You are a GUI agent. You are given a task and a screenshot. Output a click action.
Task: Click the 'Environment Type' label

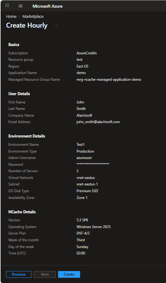(23, 151)
